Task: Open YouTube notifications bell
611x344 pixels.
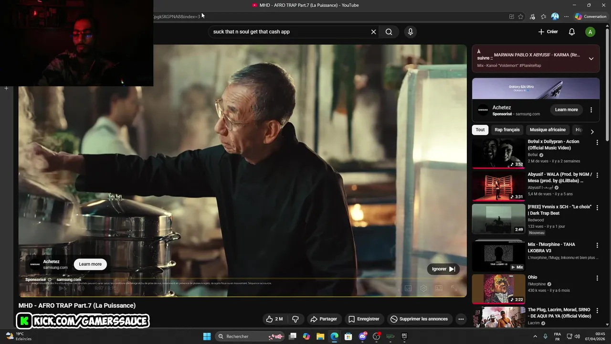Action: coord(571,32)
